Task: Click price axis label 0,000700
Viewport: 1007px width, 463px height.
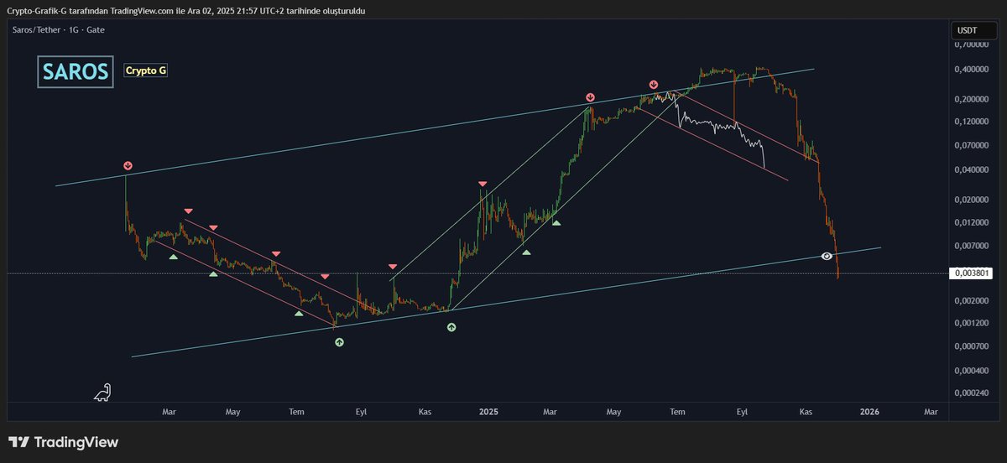Action: click(972, 346)
